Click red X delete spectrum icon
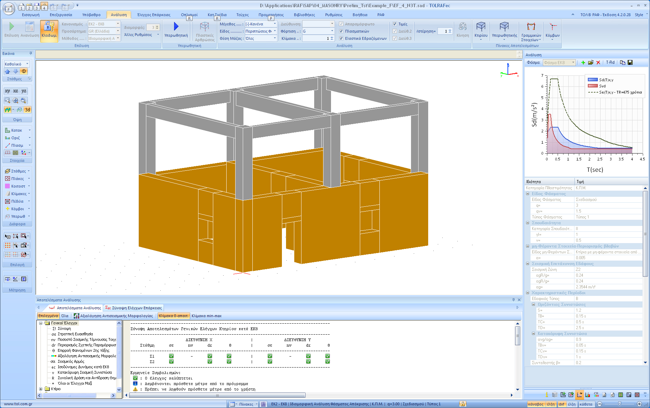Screen dimensions: 650x408 click(598, 62)
